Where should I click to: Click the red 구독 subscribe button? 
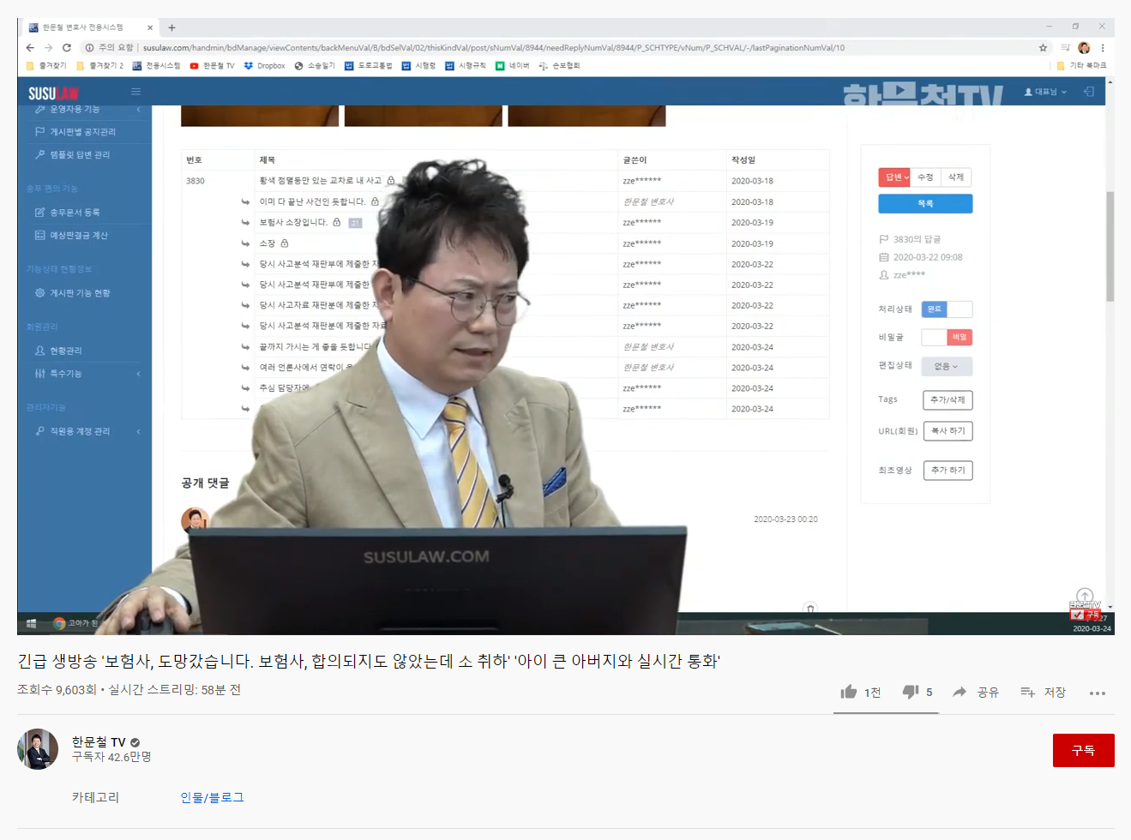tap(1083, 751)
